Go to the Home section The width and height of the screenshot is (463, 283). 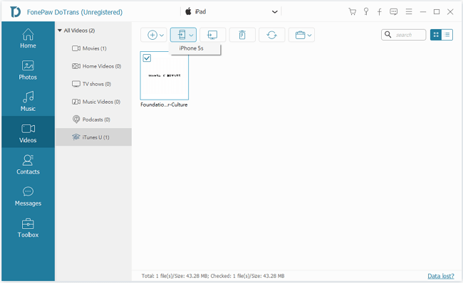[x=28, y=38]
